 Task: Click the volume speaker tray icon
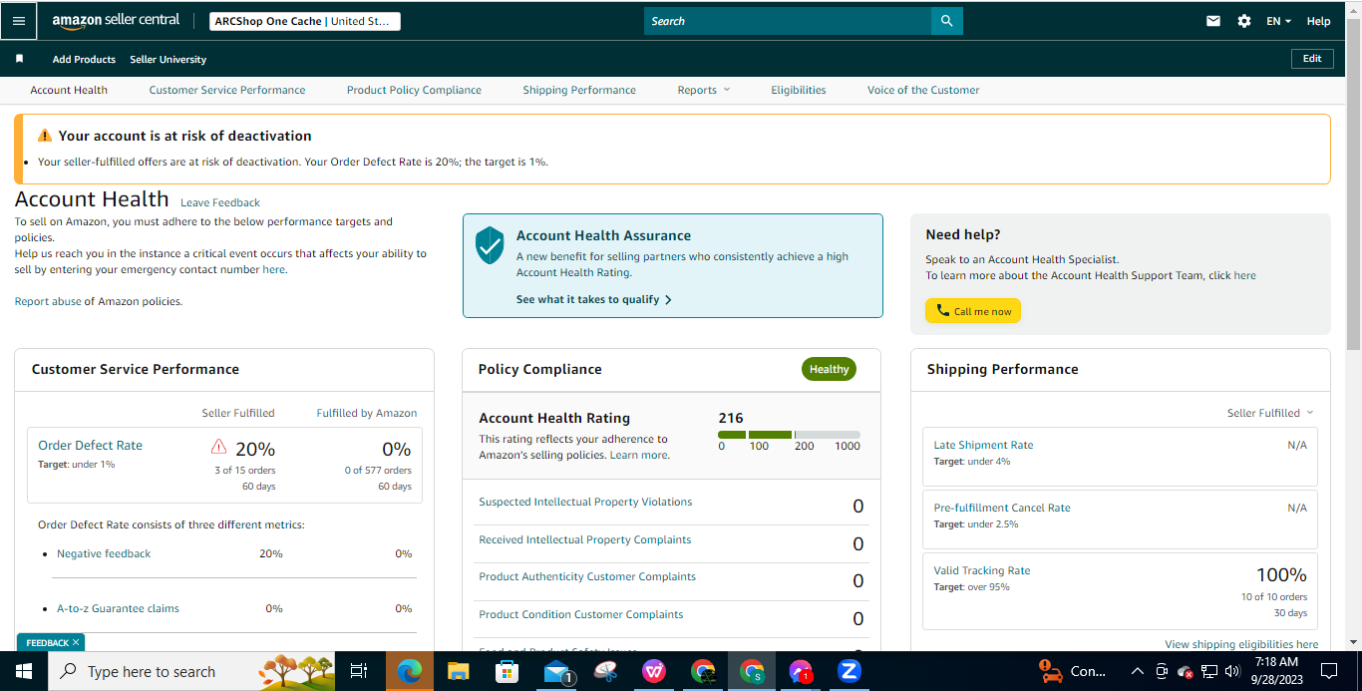(x=1232, y=671)
